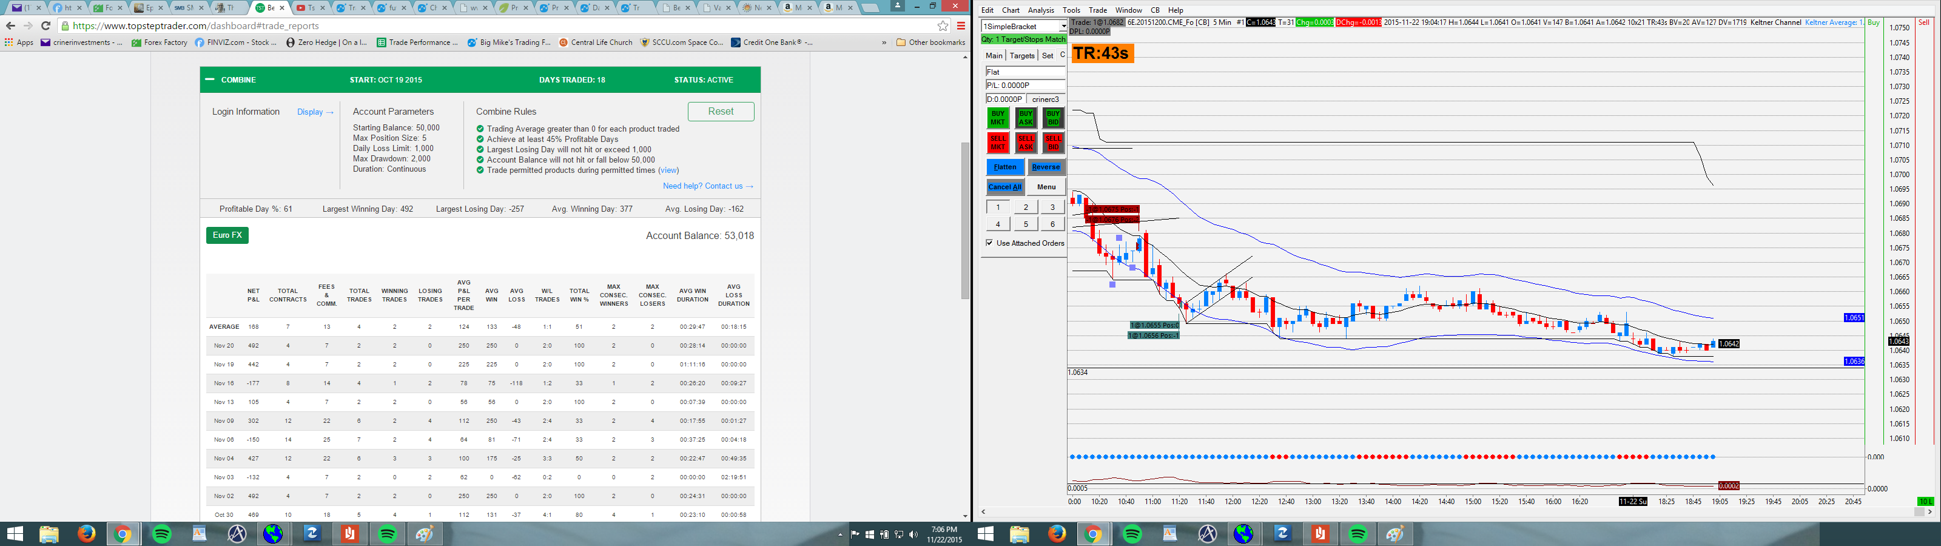Open File Explorer on the left screen's taskbar

[x=49, y=534]
